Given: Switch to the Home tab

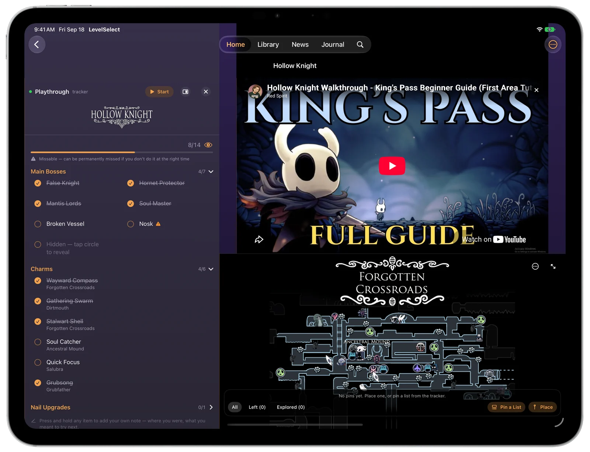Looking at the screenshot, I should [236, 45].
